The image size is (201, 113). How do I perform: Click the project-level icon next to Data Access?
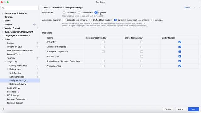[37, 69]
